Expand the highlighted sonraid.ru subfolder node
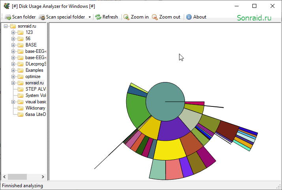 13,83
